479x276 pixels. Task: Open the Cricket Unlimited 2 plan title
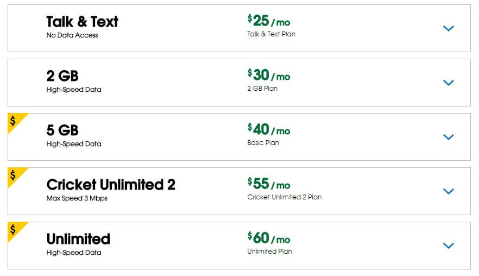point(111,185)
